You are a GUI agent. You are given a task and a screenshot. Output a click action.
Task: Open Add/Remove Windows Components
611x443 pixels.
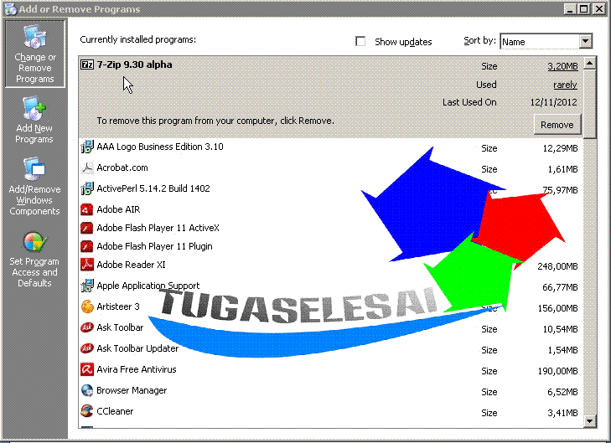click(34, 186)
